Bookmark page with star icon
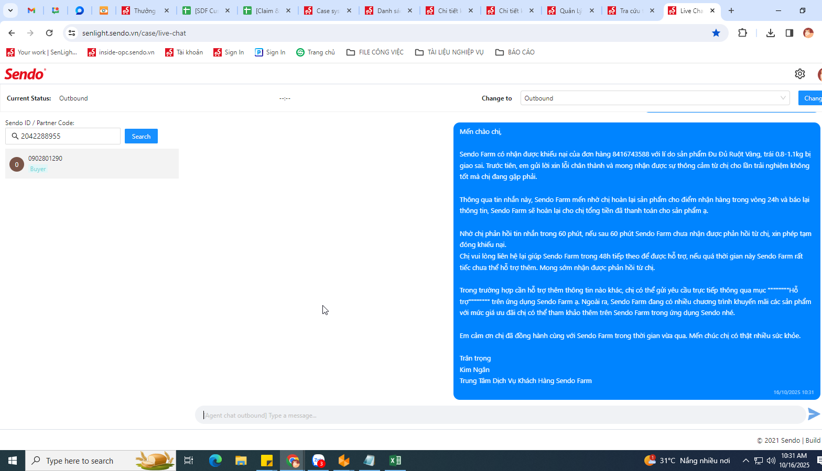822x471 pixels. [716, 33]
